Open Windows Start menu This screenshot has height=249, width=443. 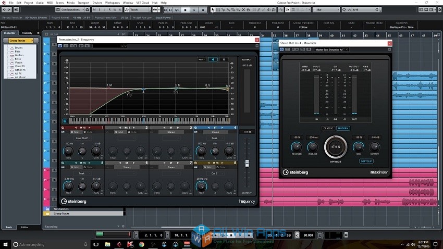point(5,244)
